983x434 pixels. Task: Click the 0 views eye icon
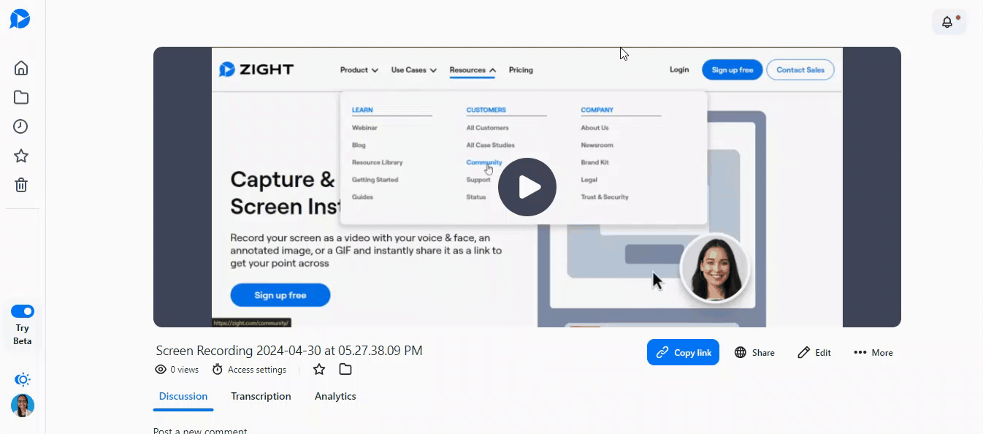[x=161, y=370]
